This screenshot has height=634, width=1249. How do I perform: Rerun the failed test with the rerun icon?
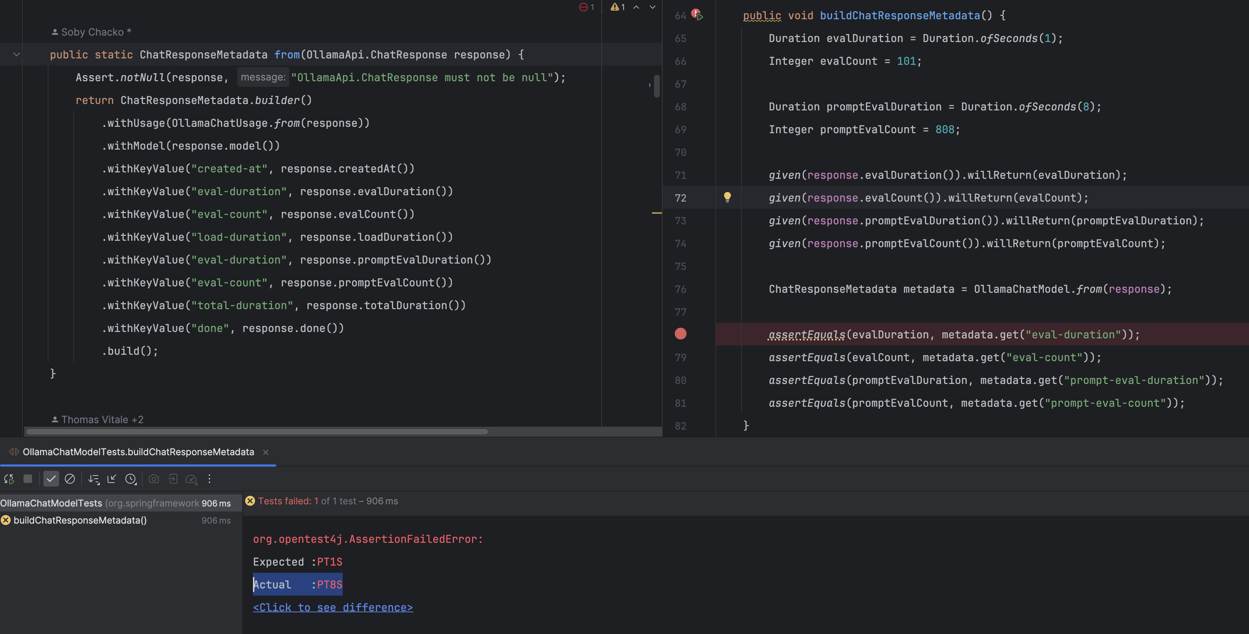(x=9, y=479)
